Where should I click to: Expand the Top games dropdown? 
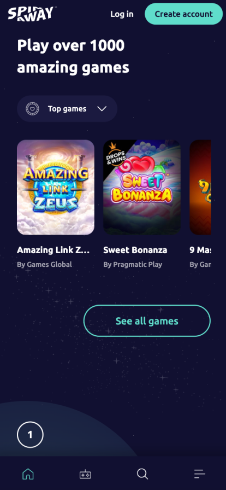click(x=67, y=109)
